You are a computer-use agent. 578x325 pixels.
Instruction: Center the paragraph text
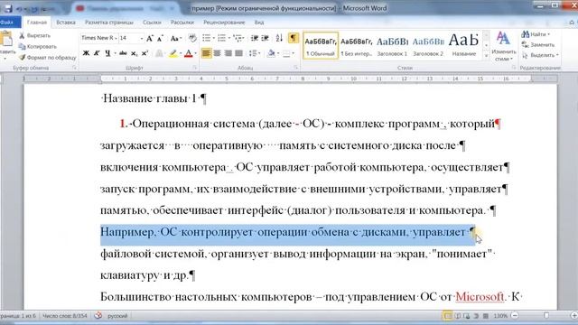point(217,53)
